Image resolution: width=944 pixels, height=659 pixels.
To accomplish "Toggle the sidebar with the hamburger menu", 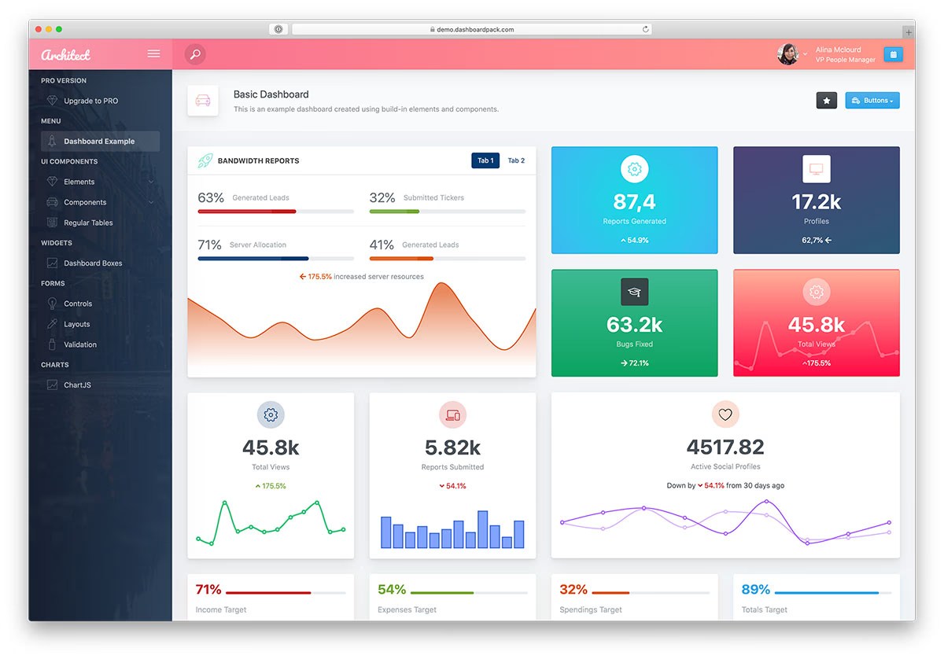I will coord(153,53).
